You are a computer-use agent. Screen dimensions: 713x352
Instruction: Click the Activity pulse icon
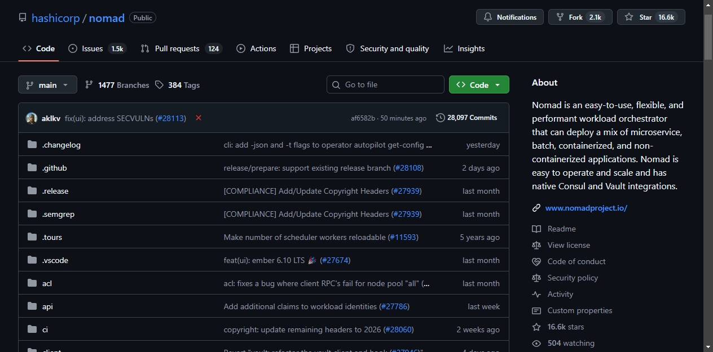pos(536,294)
